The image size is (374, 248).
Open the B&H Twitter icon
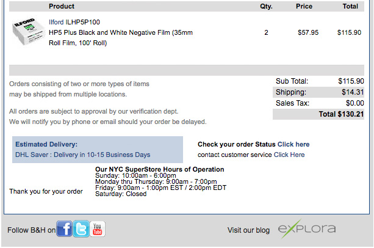[81, 229]
